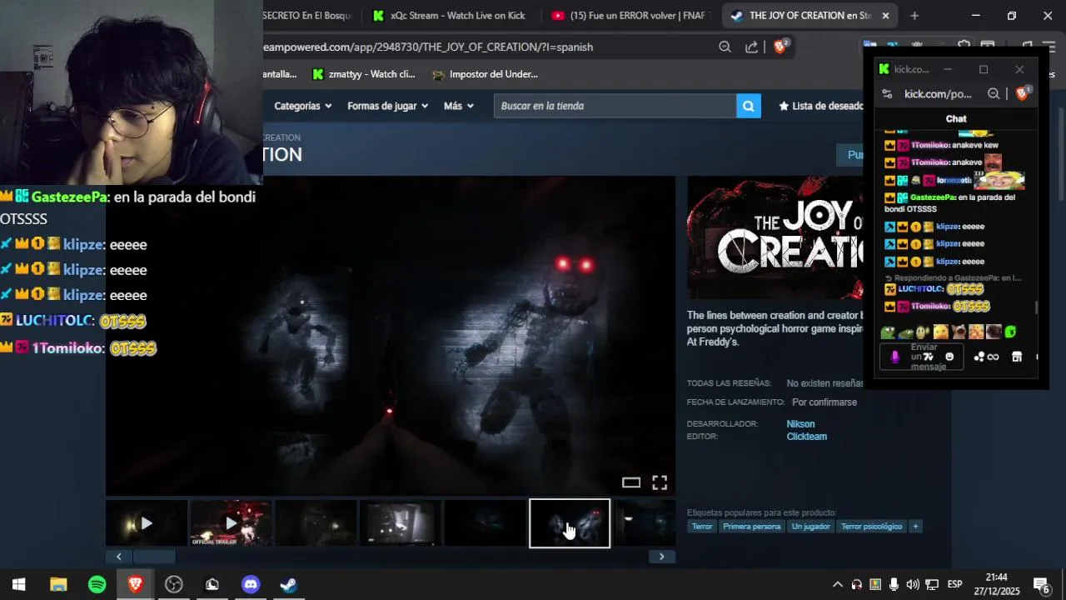Open the notification center icon
Viewport: 1066px width, 600px height.
1041,584
